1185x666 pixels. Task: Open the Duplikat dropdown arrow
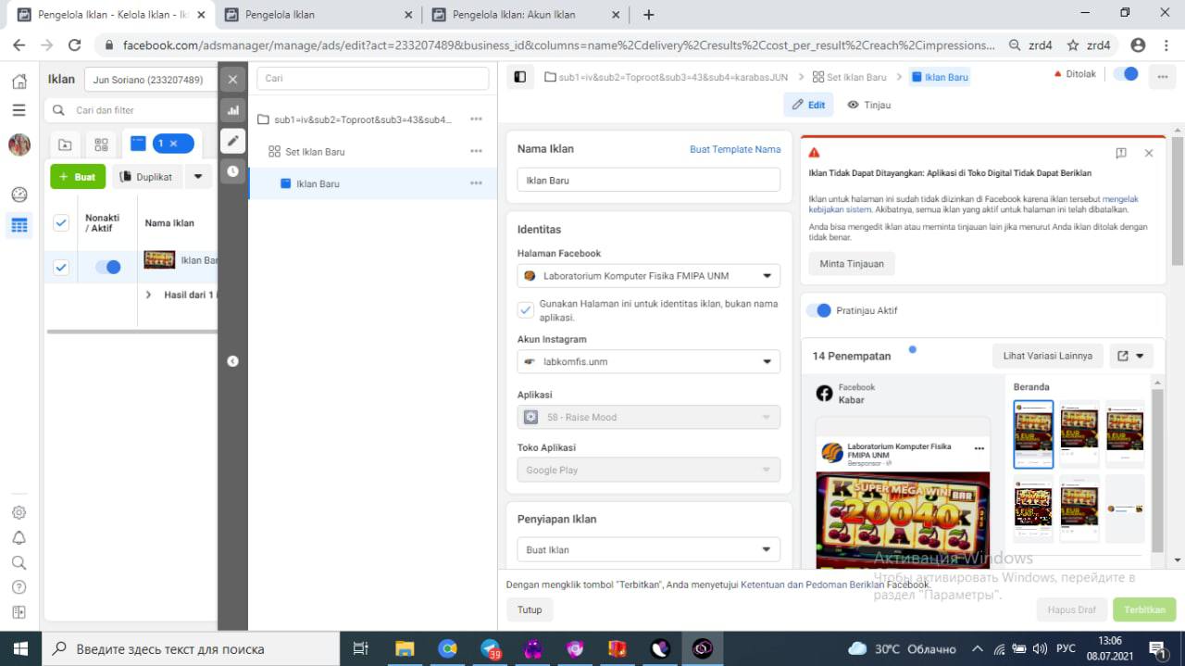[x=198, y=176]
